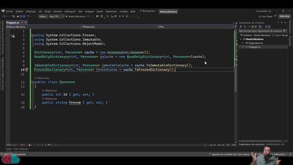Click the ToFrozenDictionary method call
293x165 pixels.
pyautogui.click(x=152, y=70)
